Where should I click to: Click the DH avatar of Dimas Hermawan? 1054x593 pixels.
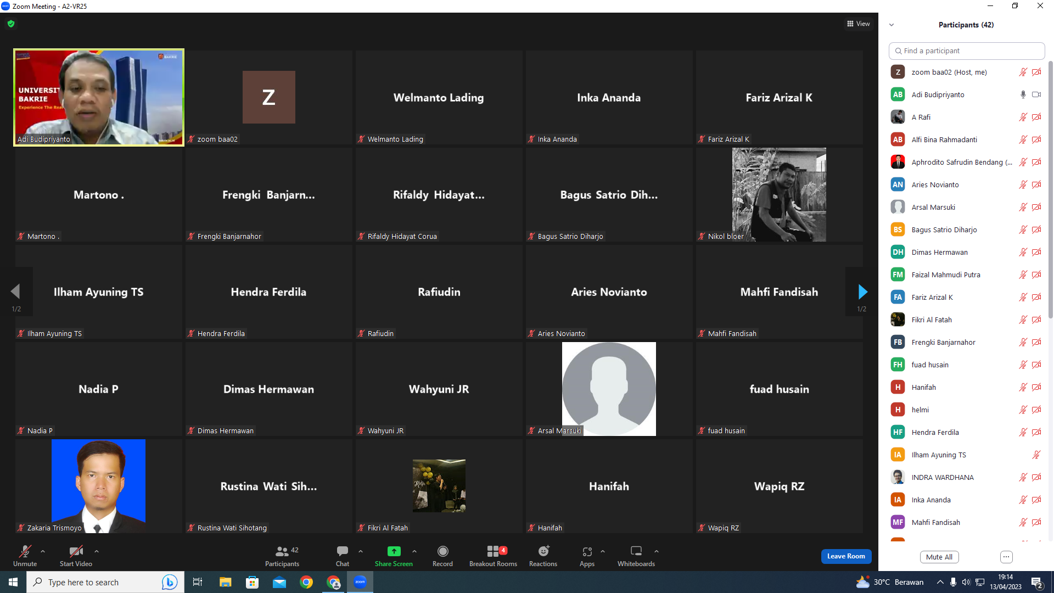[x=898, y=252]
